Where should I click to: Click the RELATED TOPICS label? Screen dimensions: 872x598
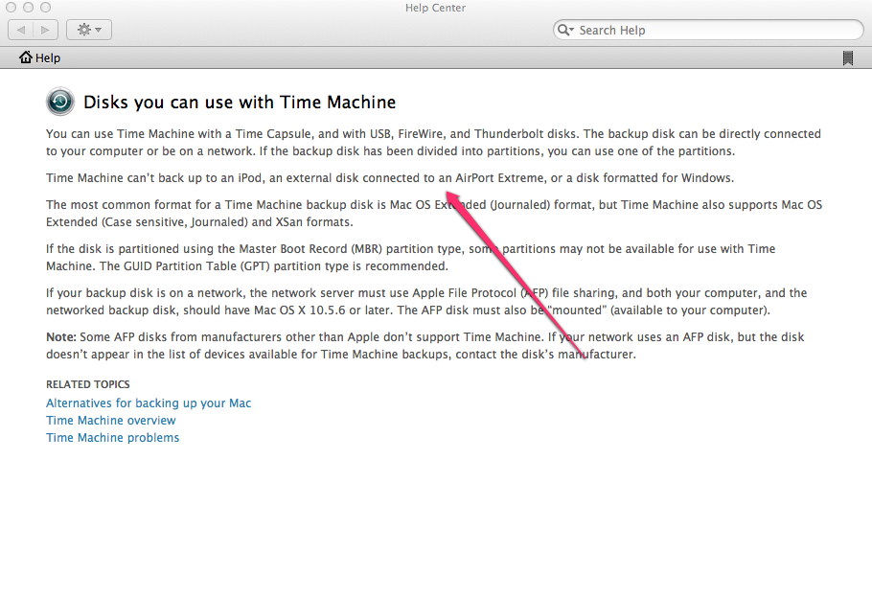[88, 384]
